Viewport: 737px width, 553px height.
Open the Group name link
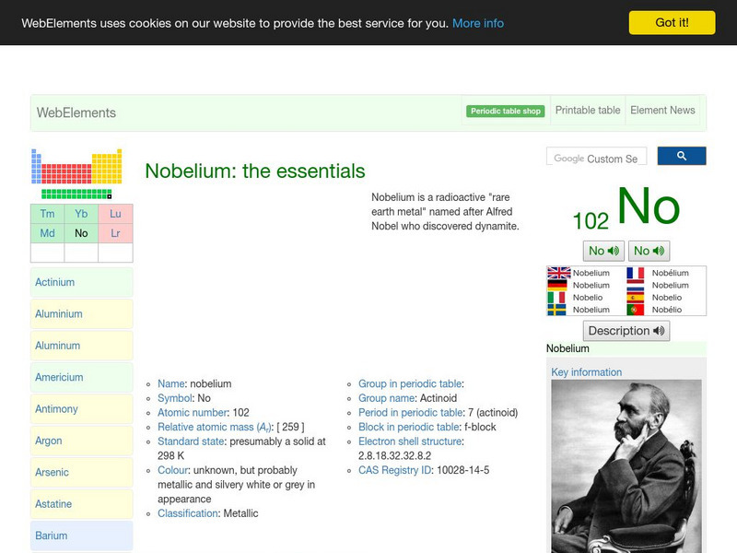tap(386, 398)
